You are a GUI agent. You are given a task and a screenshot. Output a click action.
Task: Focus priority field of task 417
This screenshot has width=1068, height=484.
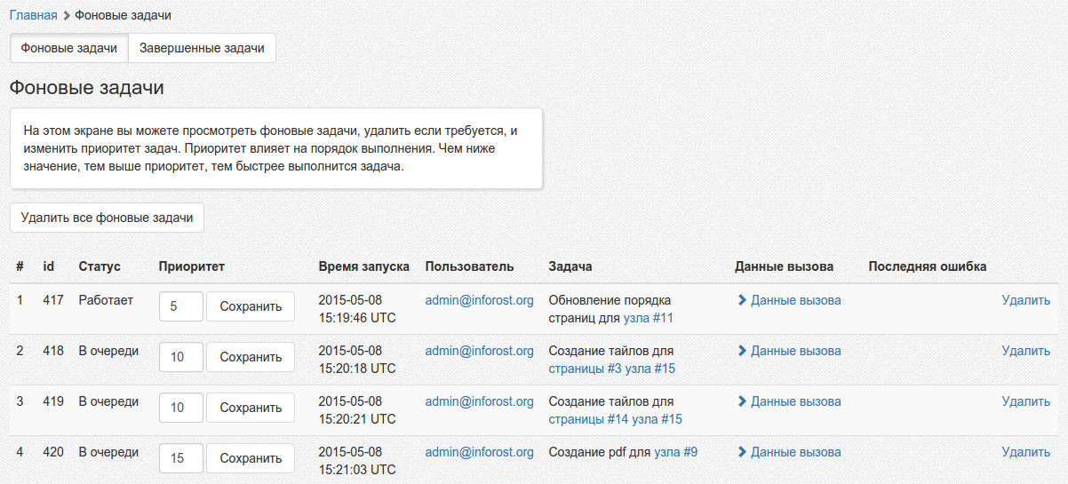180,306
